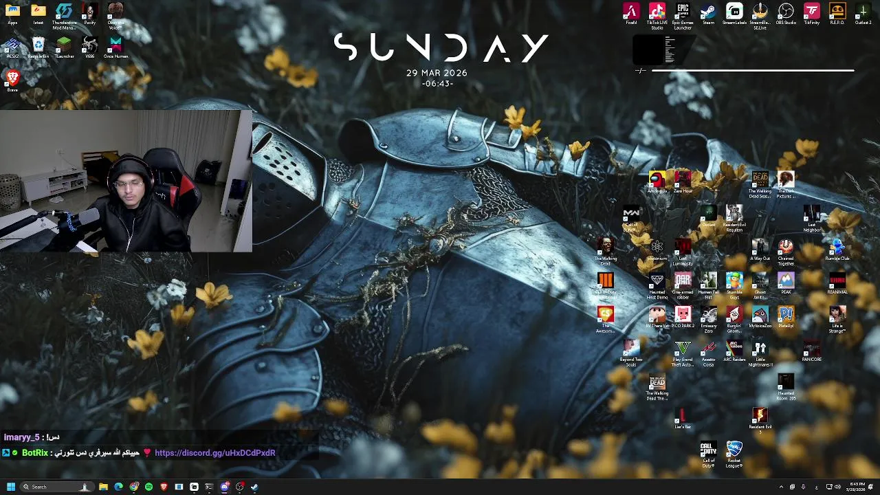Open the OBS Studio shortcut
The height and width of the screenshot is (495, 880).
pyautogui.click(x=786, y=14)
